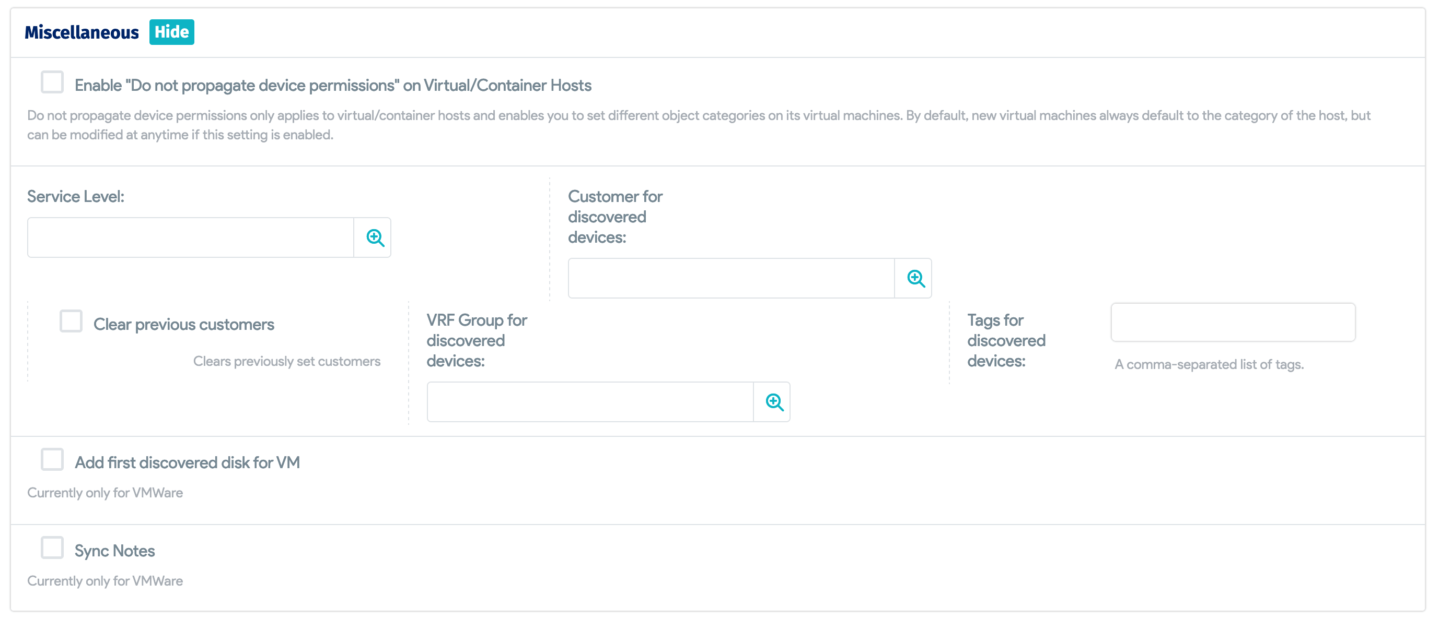Screen dimensions: 1439x619
Task: Open the Service Level lookup magnifier
Action: pos(374,238)
